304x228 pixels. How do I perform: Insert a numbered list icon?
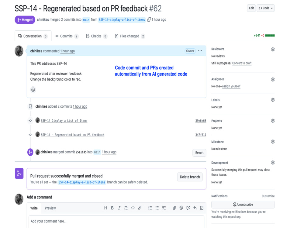pos(150,208)
